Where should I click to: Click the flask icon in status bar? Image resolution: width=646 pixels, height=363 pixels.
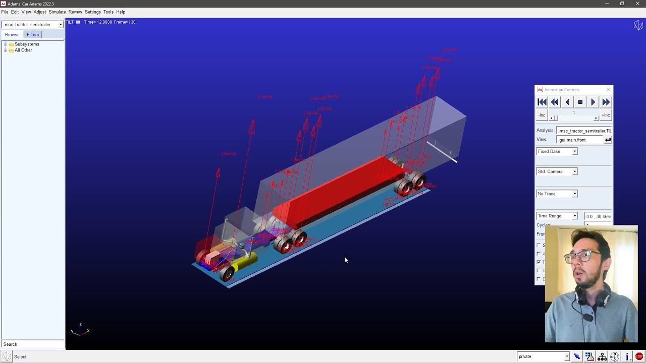589,356
